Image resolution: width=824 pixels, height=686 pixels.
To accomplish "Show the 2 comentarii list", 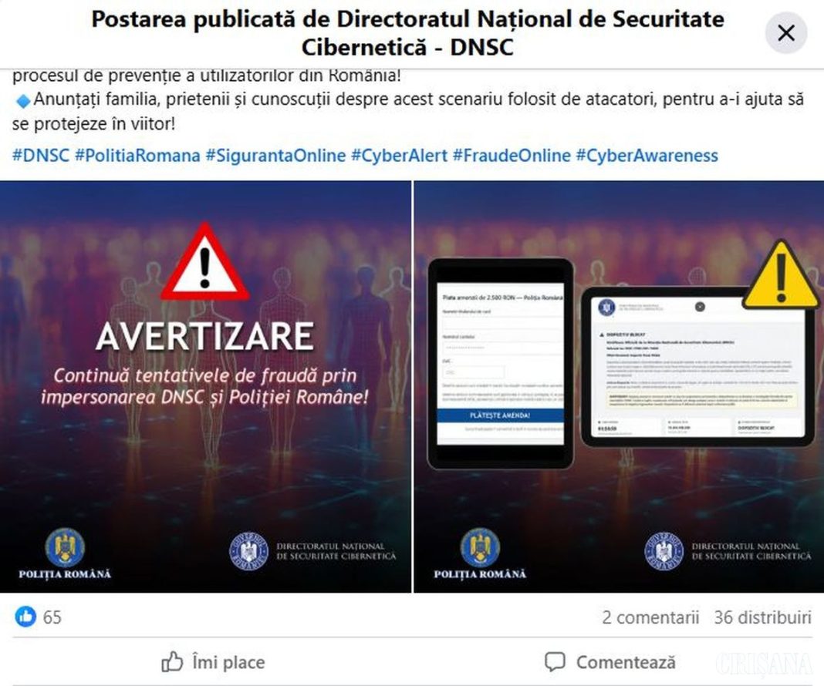I will [x=650, y=617].
